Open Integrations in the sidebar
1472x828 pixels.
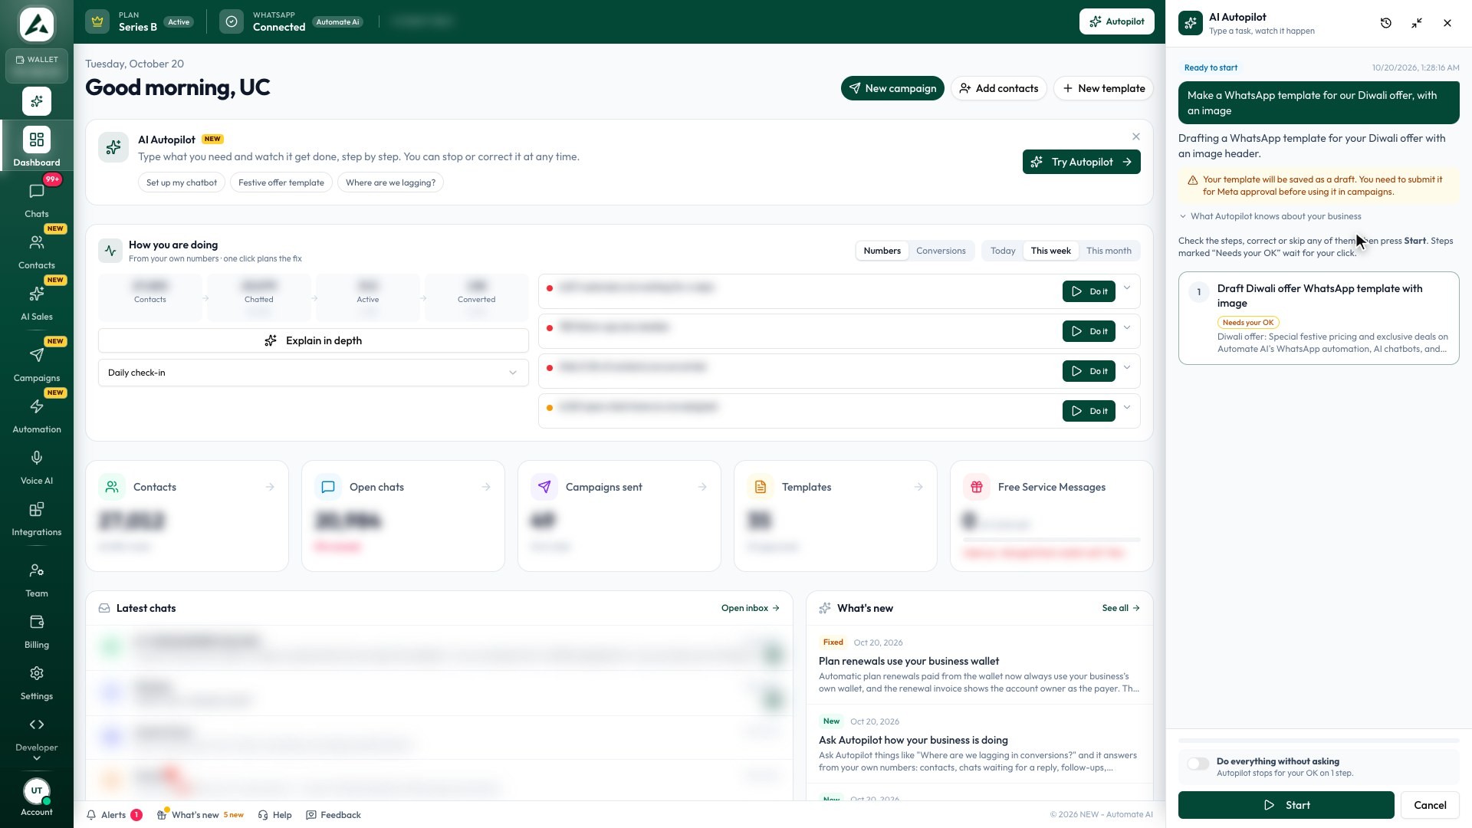click(x=36, y=517)
